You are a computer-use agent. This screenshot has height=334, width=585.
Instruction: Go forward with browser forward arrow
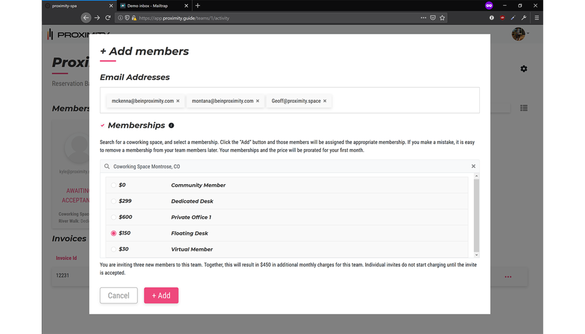tap(97, 18)
